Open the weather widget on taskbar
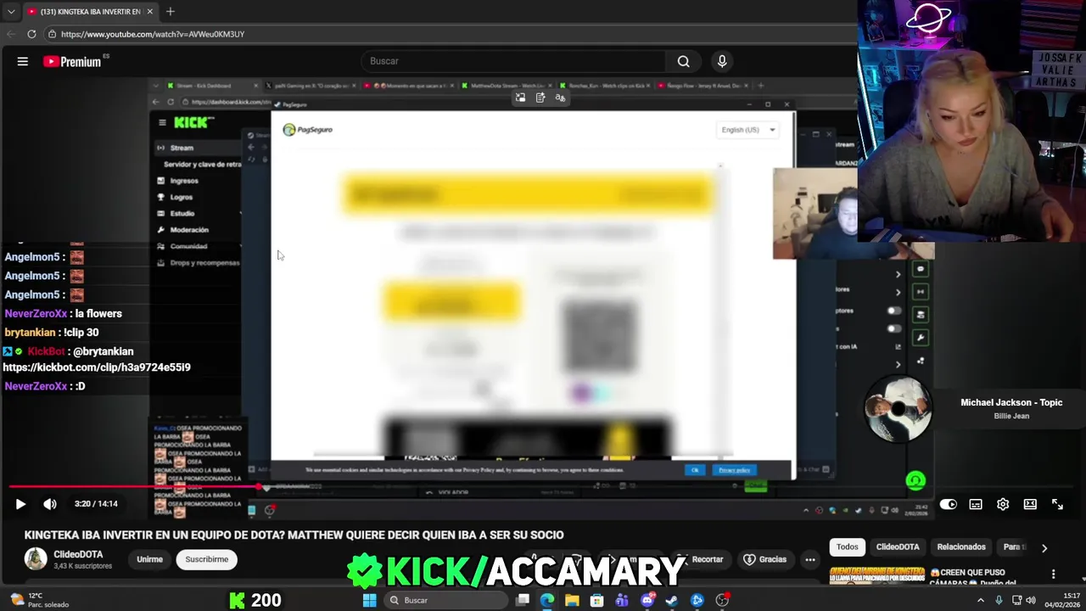The width and height of the screenshot is (1086, 611). coord(38,600)
